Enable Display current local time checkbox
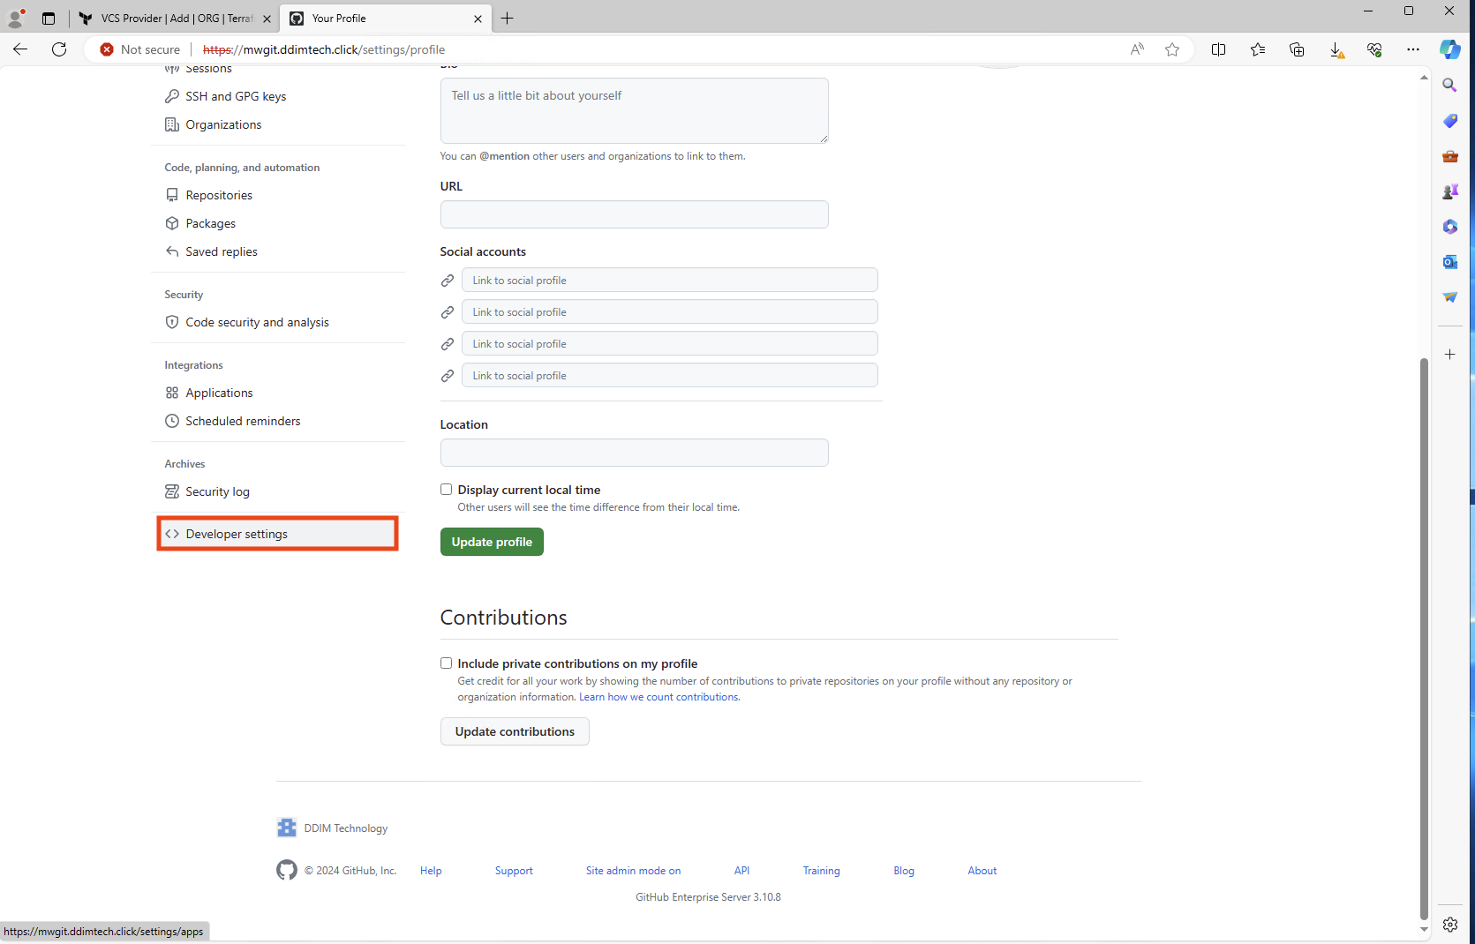 446,490
